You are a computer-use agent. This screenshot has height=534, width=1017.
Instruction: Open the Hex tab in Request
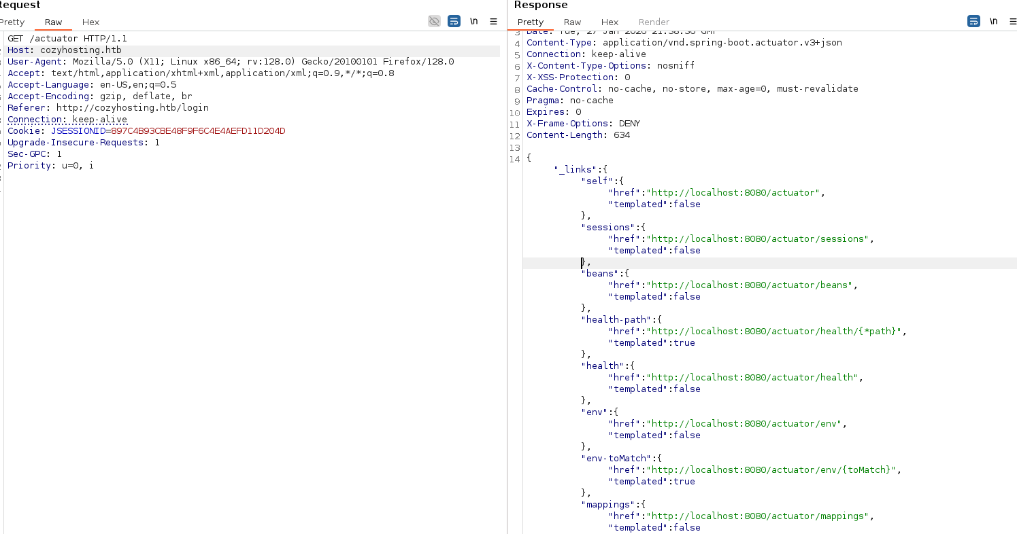tap(90, 22)
